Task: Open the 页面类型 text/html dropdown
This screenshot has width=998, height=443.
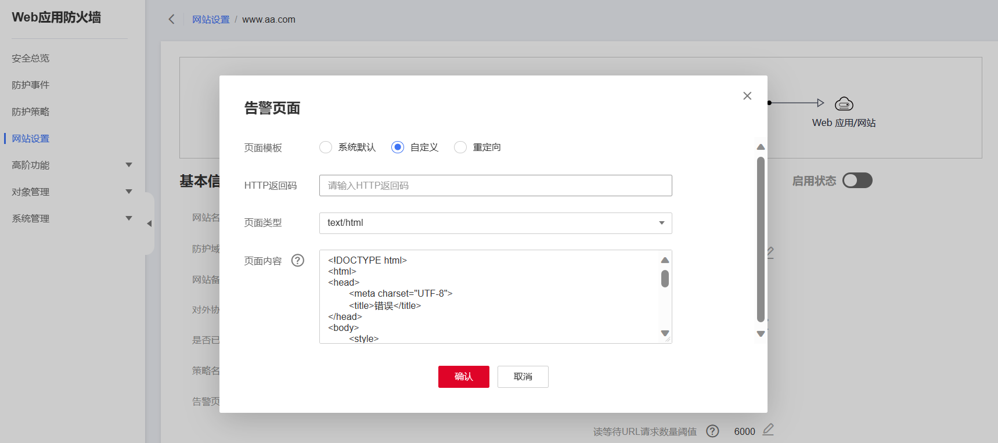Action: [x=495, y=223]
